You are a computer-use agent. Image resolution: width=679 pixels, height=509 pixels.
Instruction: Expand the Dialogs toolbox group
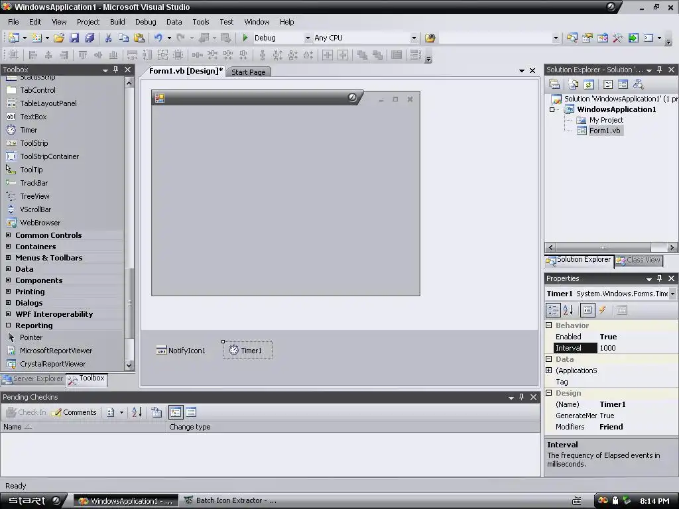[8, 302]
